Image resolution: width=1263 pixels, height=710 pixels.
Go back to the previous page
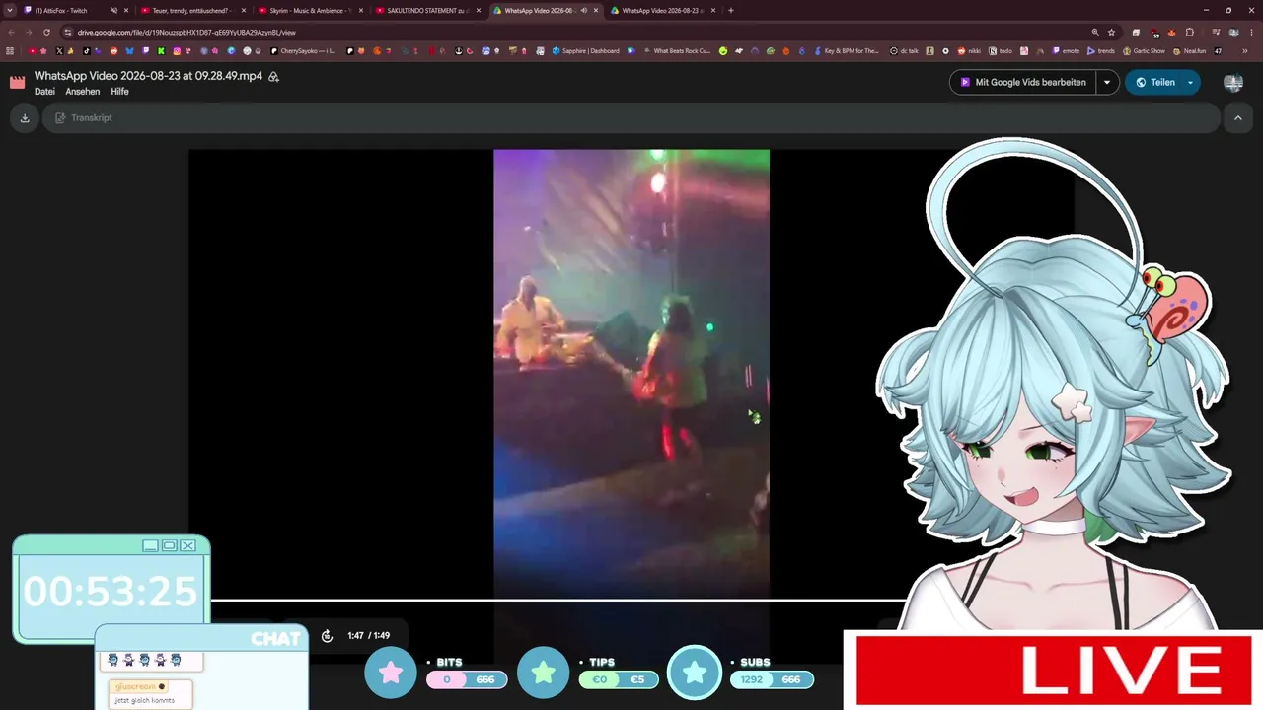coord(11,32)
